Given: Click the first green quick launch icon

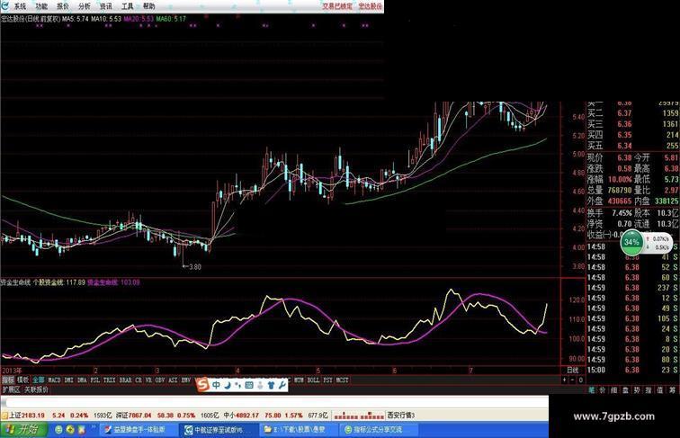Looking at the screenshot, I should pyautogui.click(x=59, y=430).
